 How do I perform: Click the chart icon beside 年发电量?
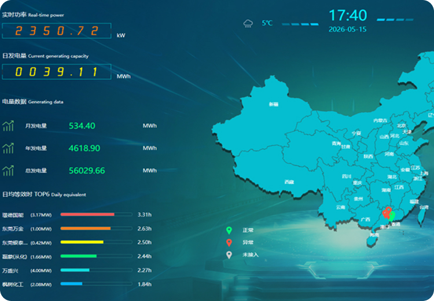click(8, 148)
